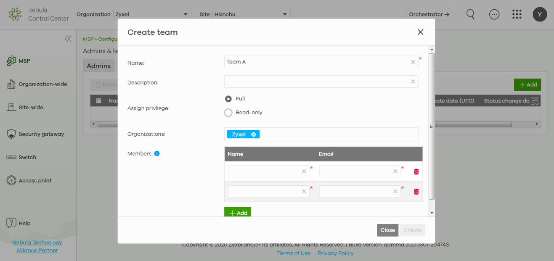Click the Name input containing Team A
Viewport: 554px width, 261px height.
[x=321, y=62]
